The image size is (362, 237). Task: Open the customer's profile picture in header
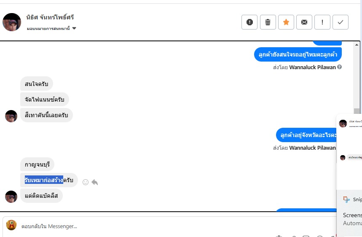(12, 22)
